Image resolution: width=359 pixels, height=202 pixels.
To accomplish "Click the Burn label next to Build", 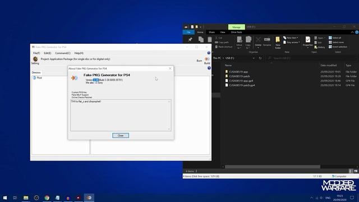I will 199,61.
